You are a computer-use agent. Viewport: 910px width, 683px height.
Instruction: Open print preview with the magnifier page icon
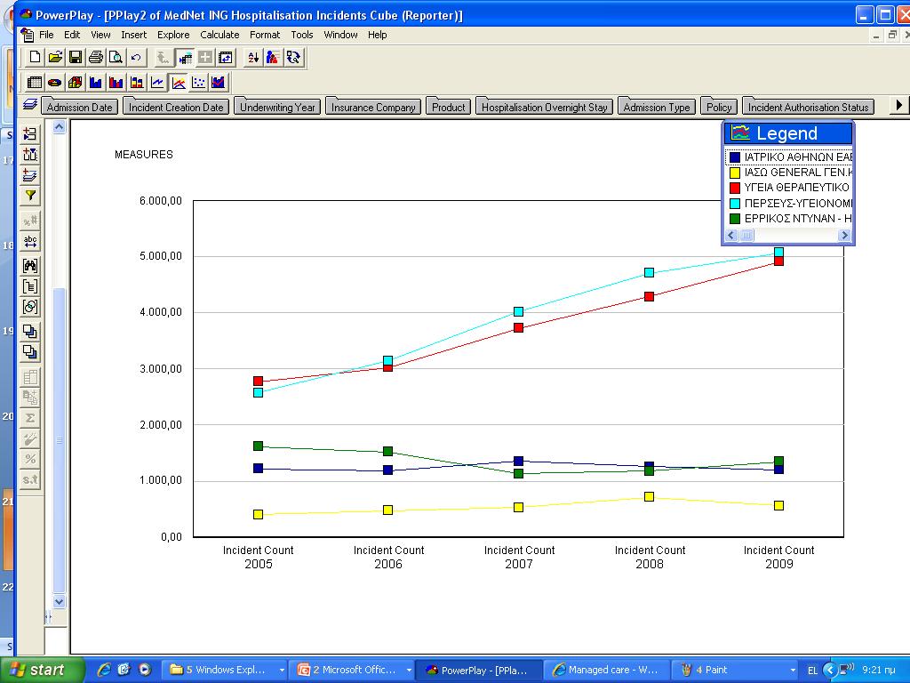[116, 57]
